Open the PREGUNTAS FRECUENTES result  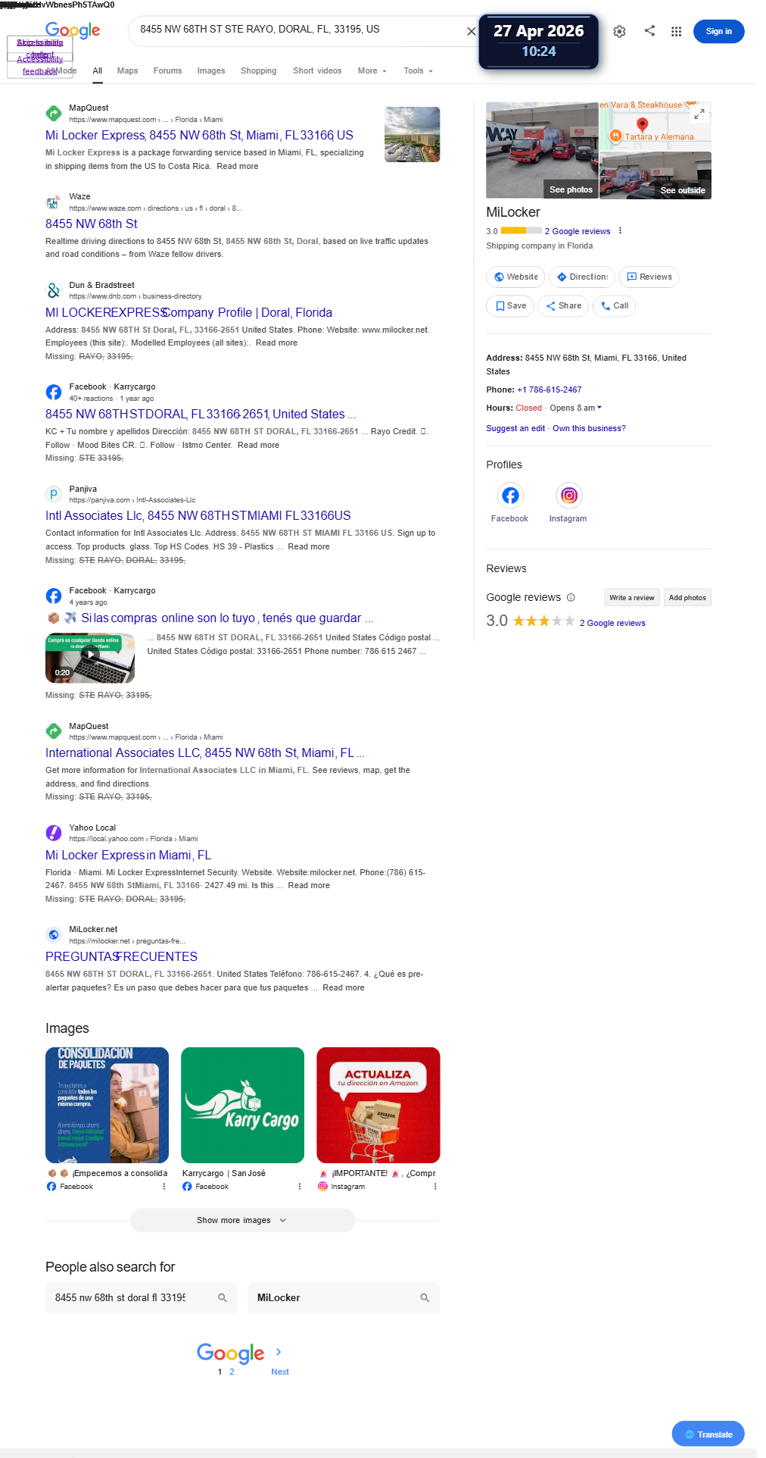[121, 956]
